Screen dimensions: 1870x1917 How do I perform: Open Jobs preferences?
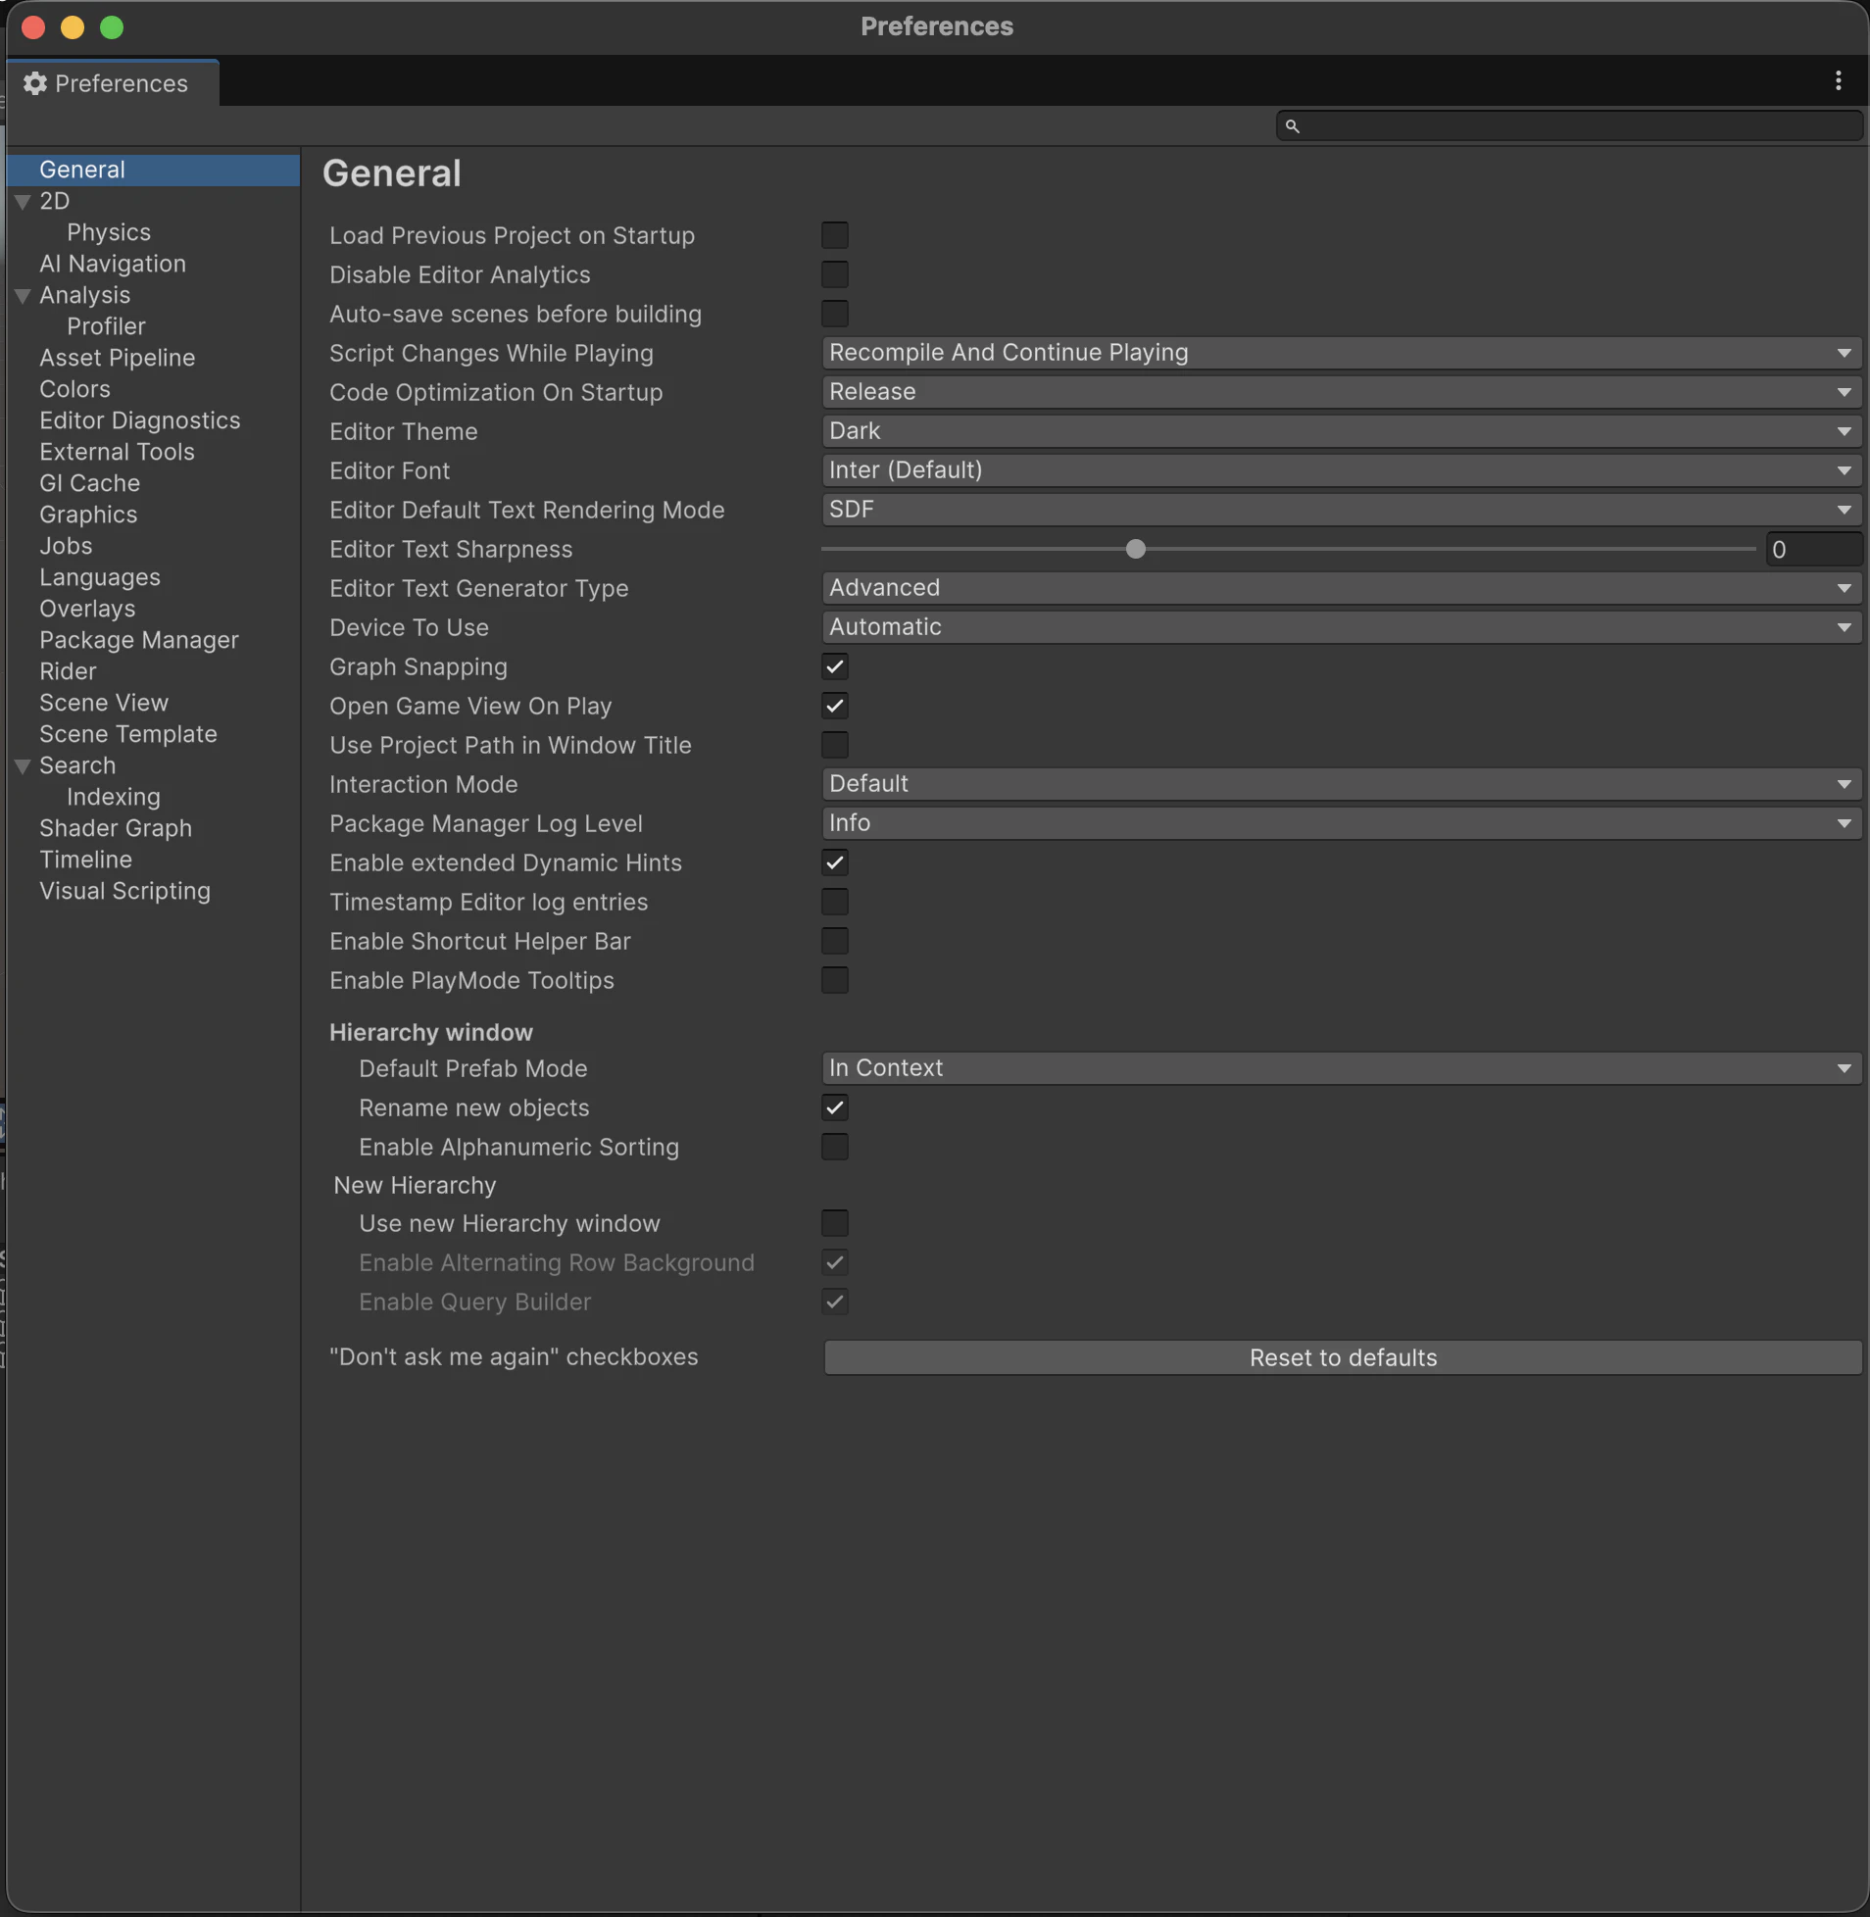click(x=66, y=547)
